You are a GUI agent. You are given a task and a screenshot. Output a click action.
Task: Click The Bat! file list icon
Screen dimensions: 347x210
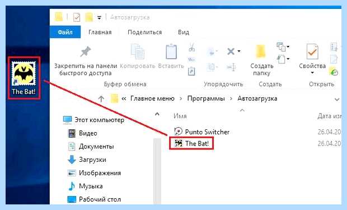tap(179, 143)
